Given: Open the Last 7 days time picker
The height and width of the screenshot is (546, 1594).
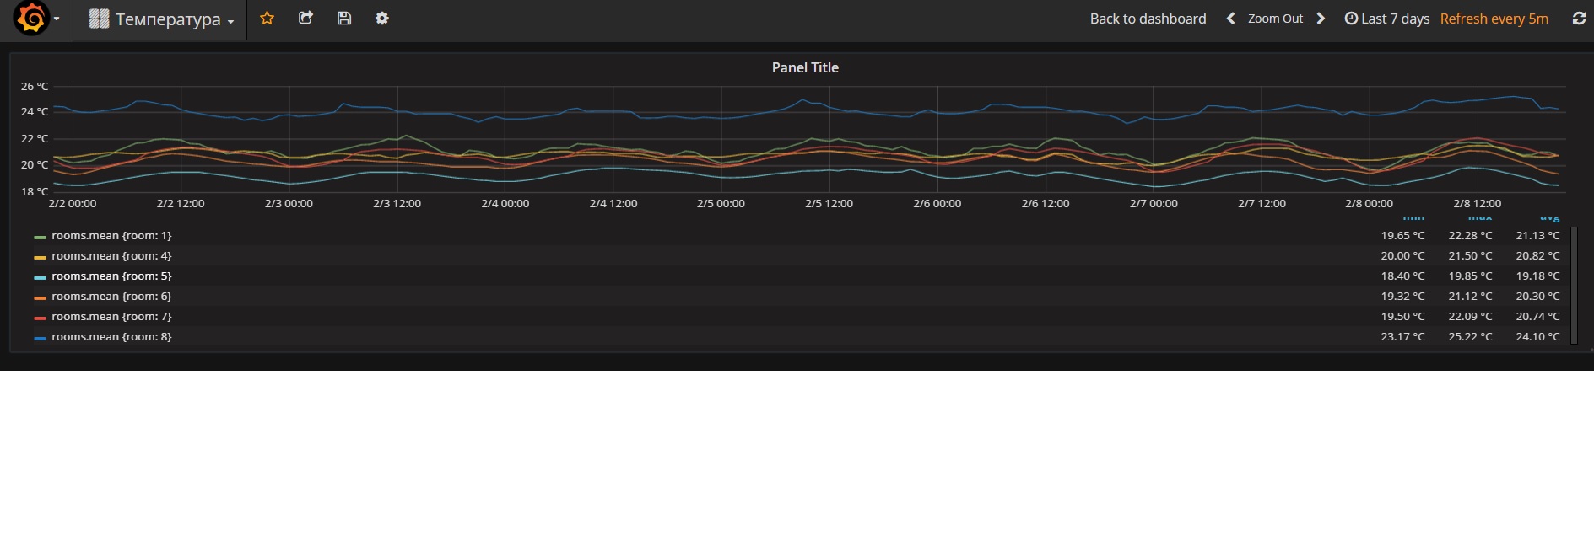Looking at the screenshot, I should [x=1386, y=19].
